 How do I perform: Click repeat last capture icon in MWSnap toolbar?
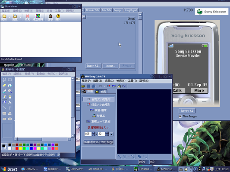coord(124,86)
